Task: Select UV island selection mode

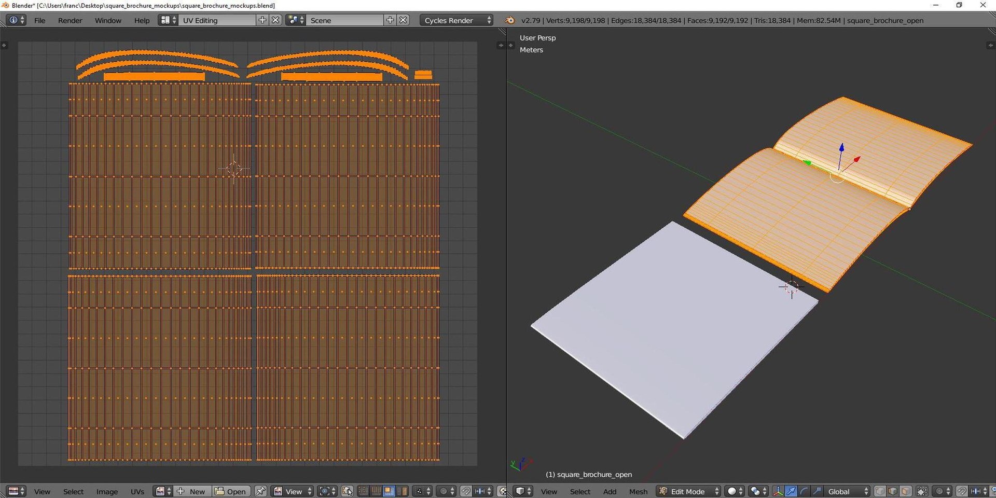Action: pyautogui.click(x=402, y=491)
